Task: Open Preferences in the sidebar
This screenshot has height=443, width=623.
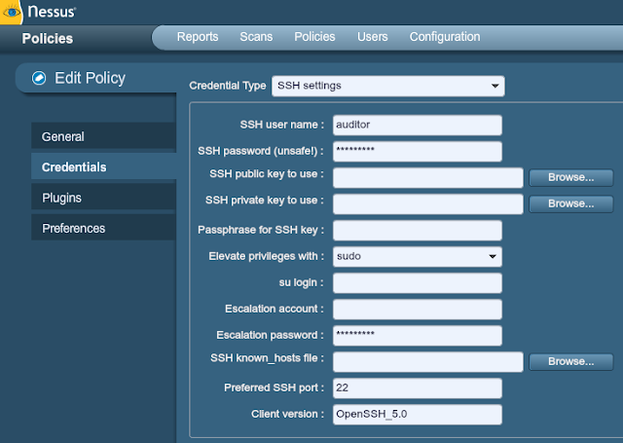Action: click(104, 228)
